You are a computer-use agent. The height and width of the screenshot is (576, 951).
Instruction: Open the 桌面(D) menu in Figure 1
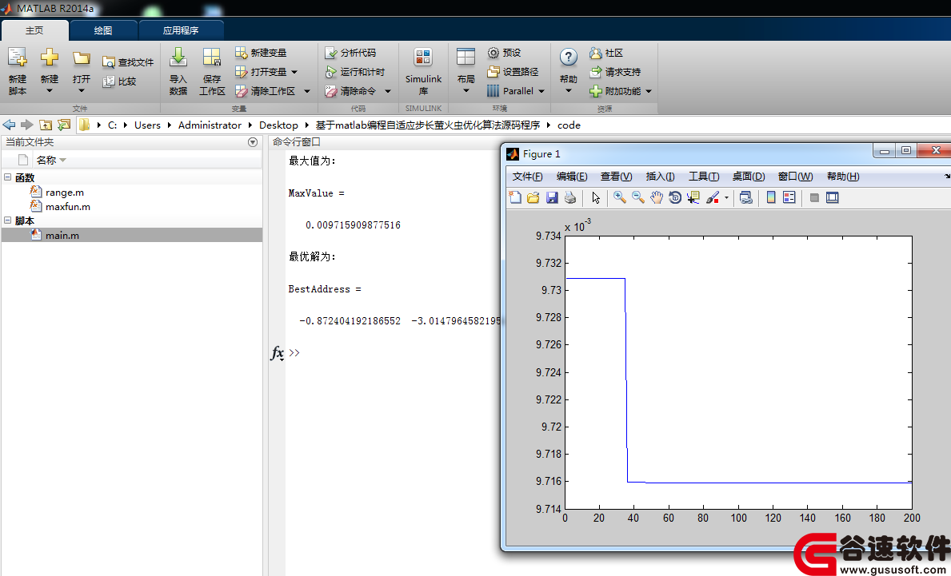749,177
